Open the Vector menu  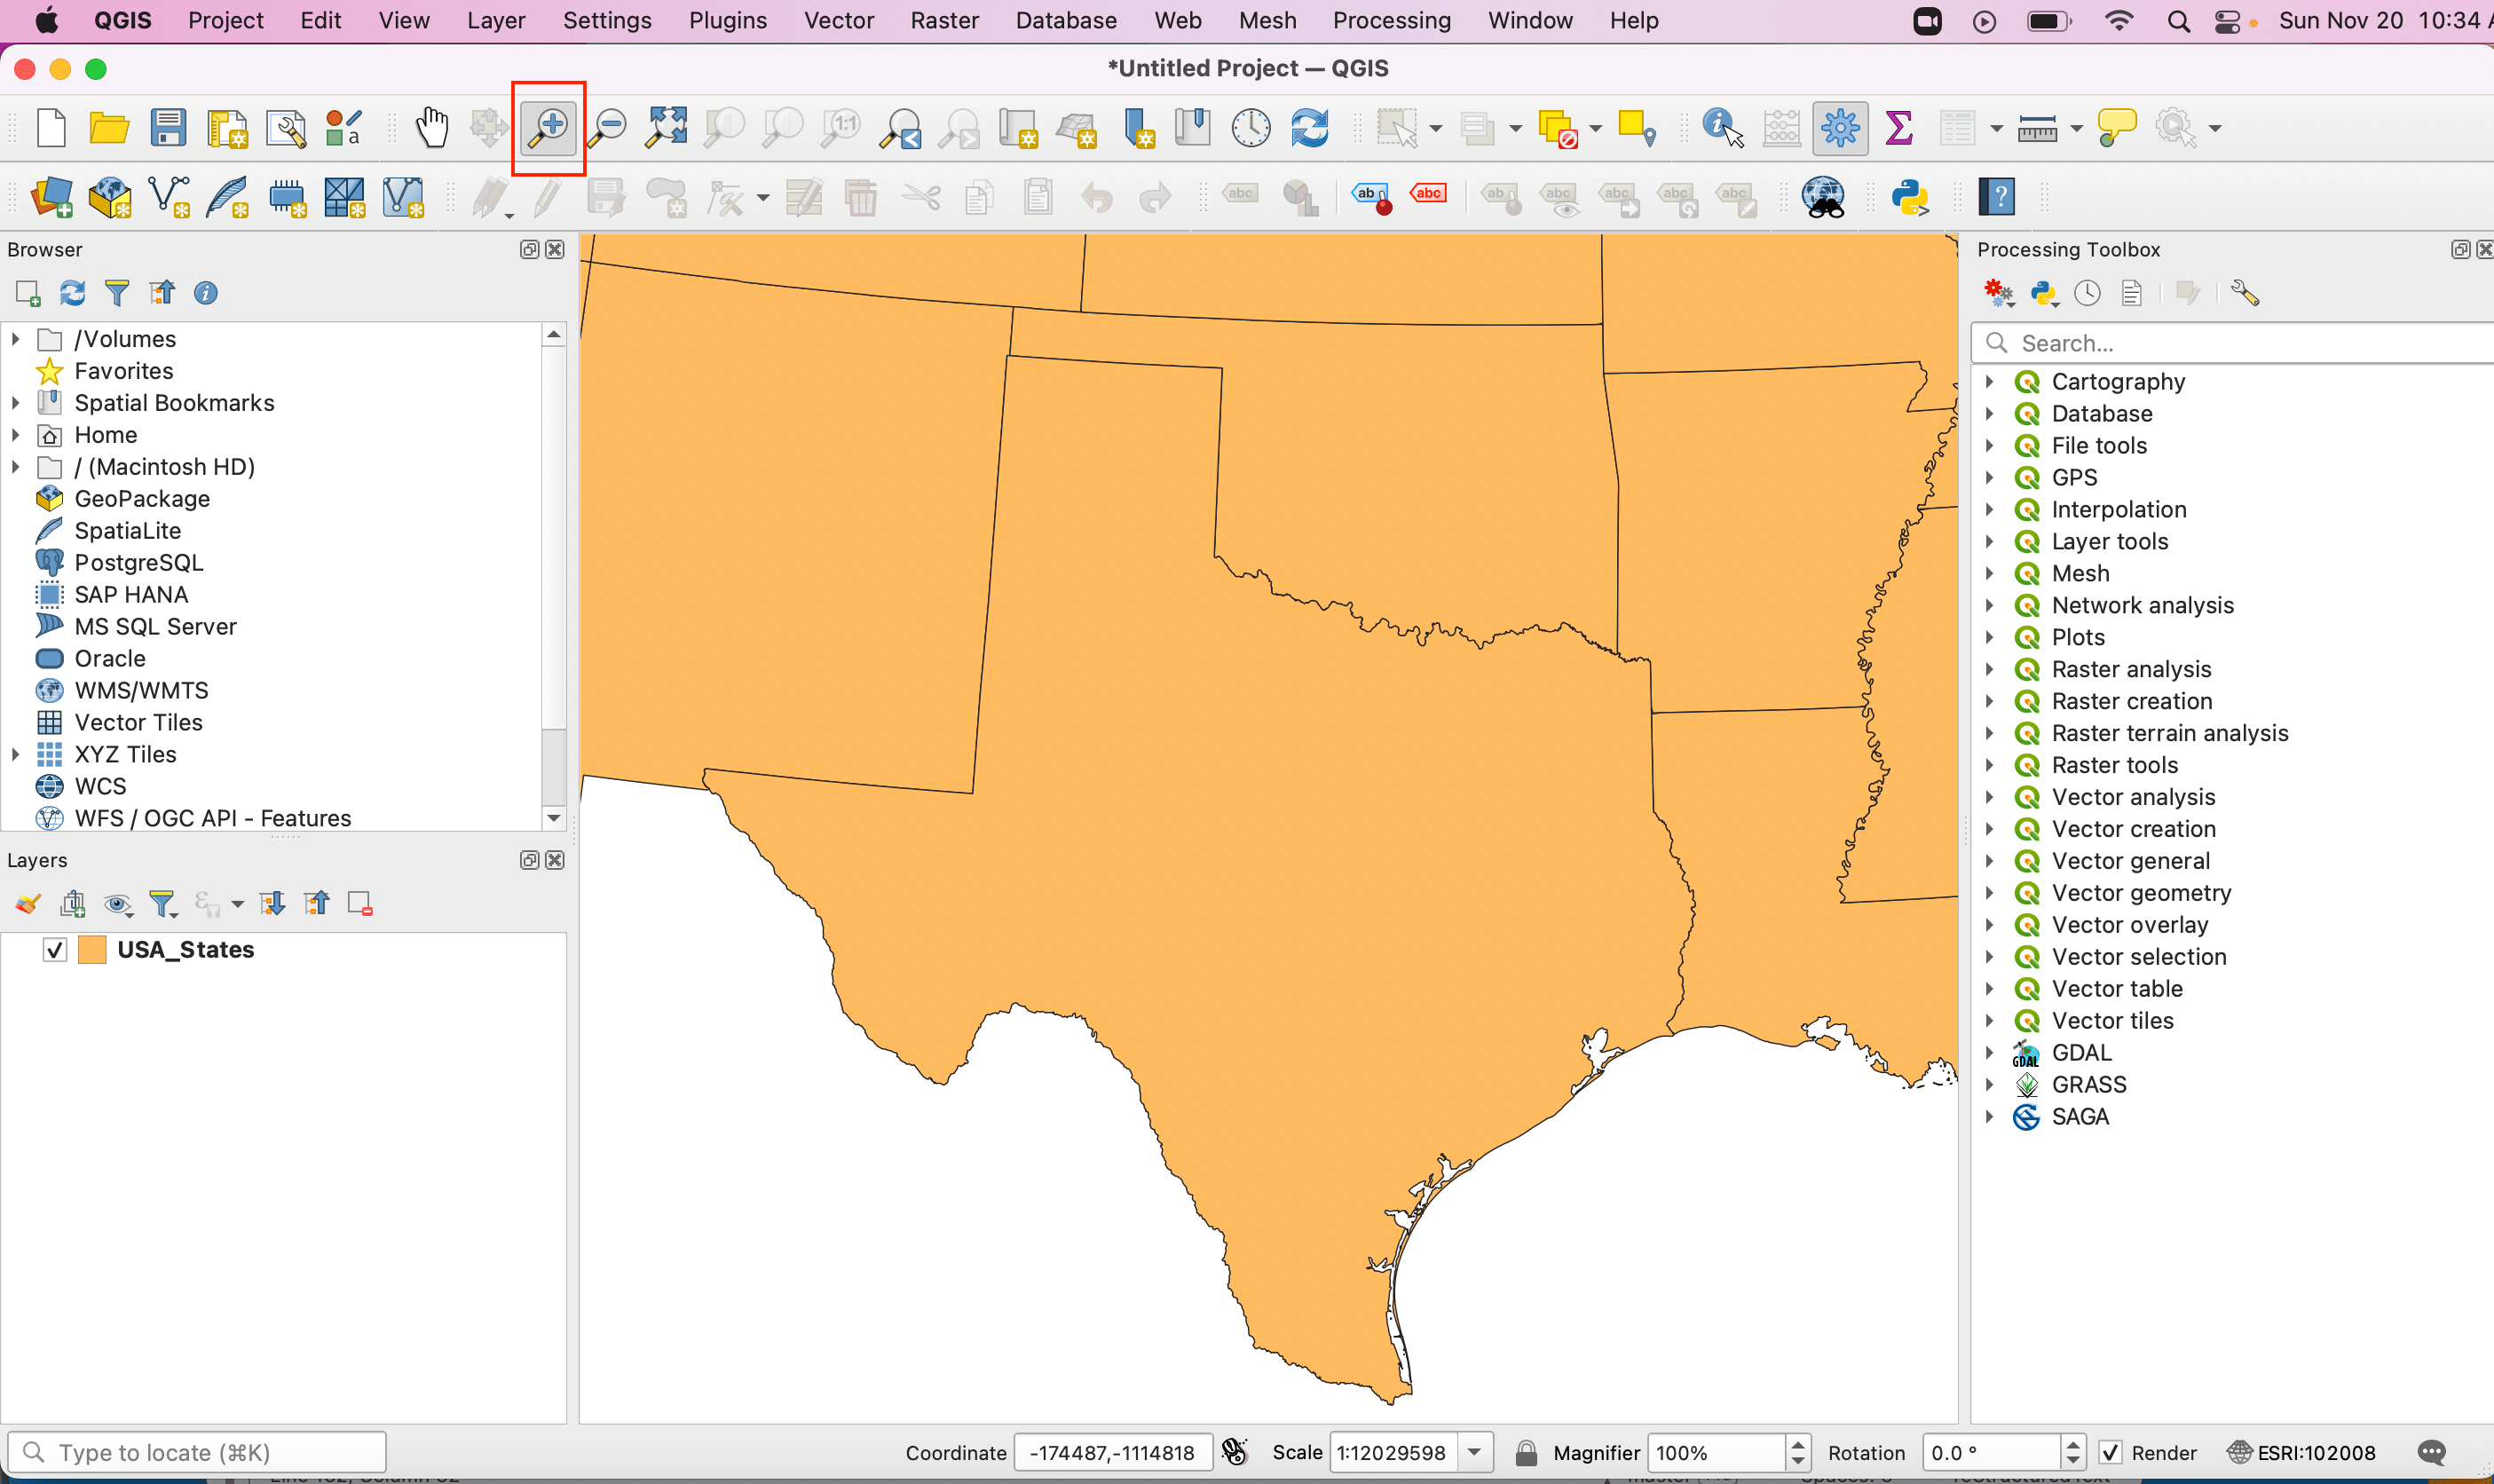pos(838,20)
